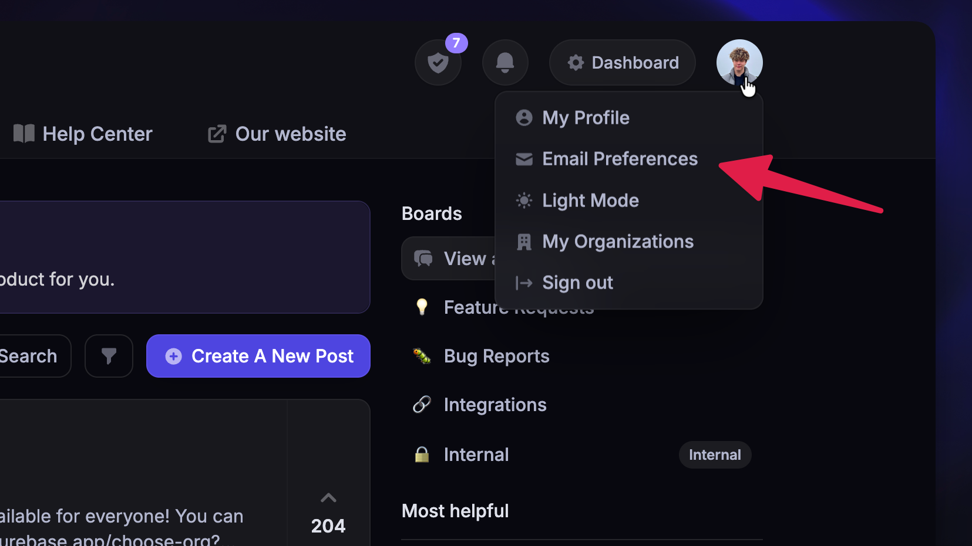Click Create A New Post
The width and height of the screenshot is (972, 546).
click(258, 355)
